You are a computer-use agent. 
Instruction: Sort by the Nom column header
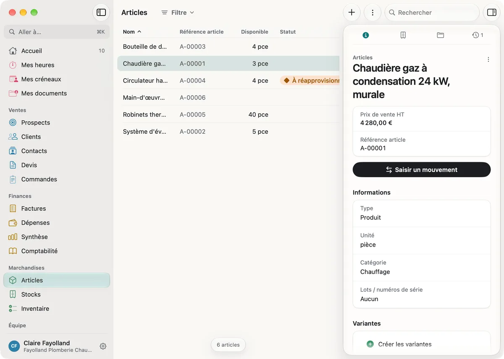pyautogui.click(x=132, y=32)
